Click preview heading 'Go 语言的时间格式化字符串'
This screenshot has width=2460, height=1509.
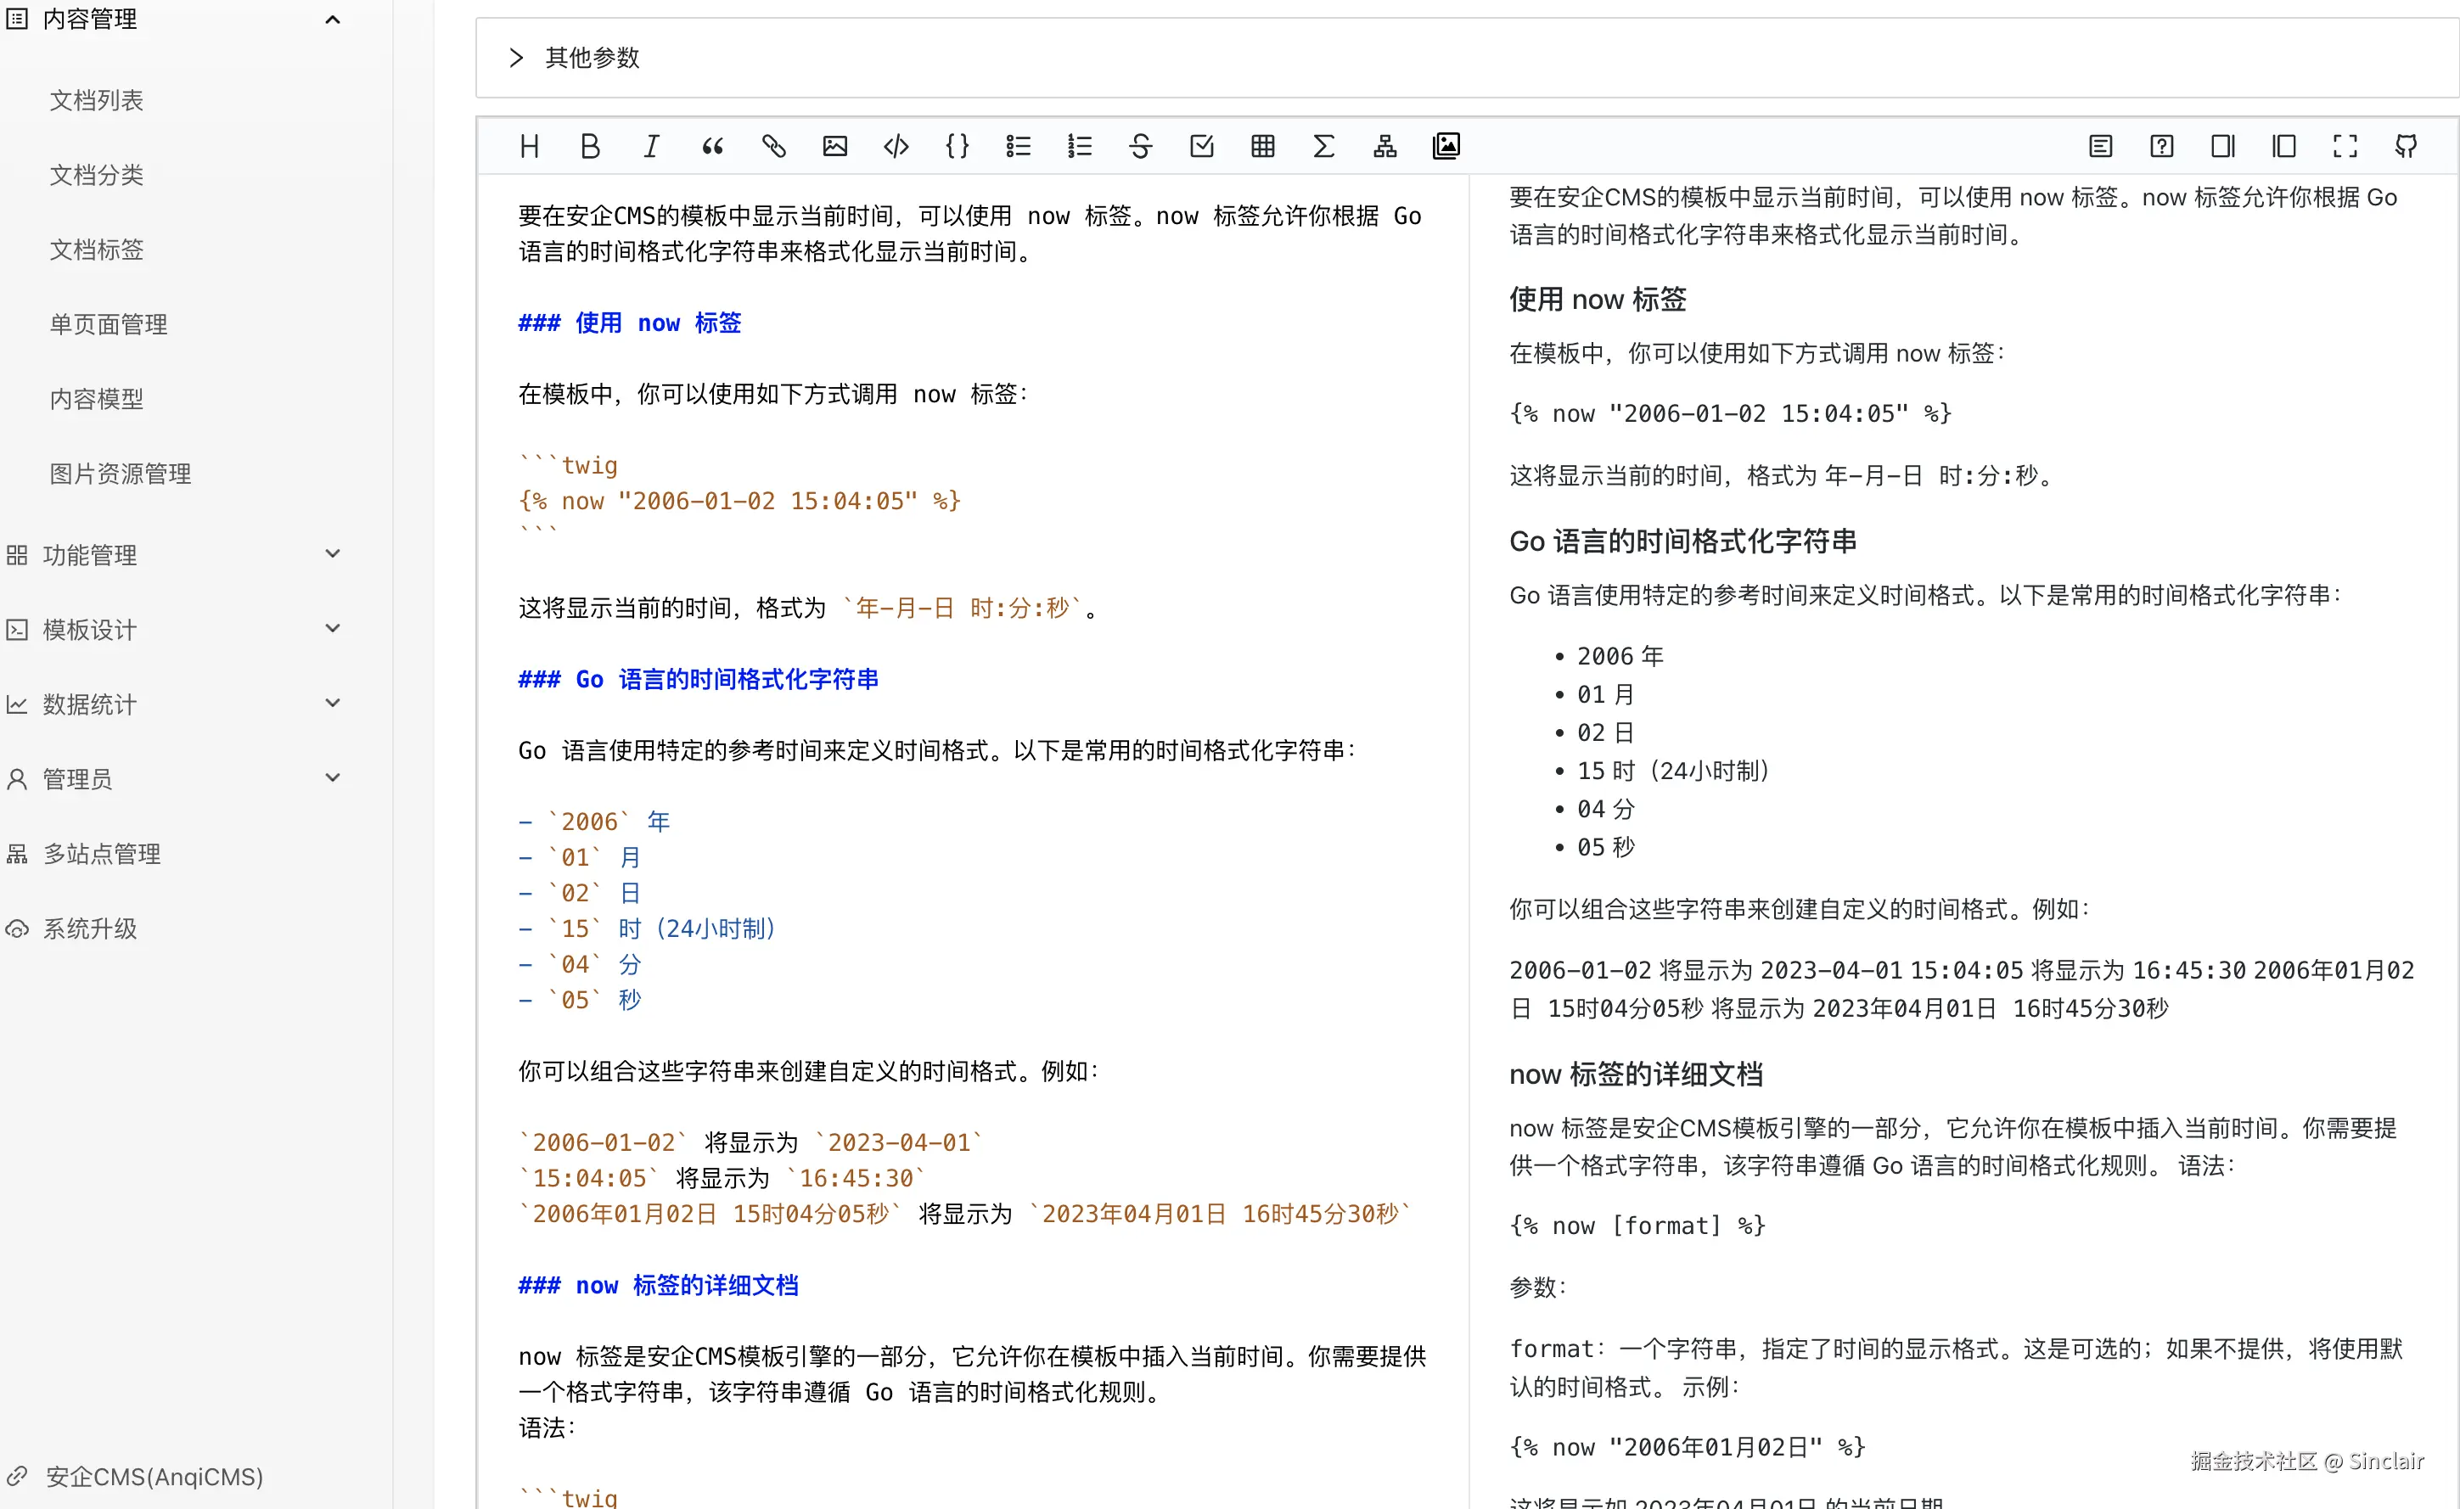[1683, 541]
